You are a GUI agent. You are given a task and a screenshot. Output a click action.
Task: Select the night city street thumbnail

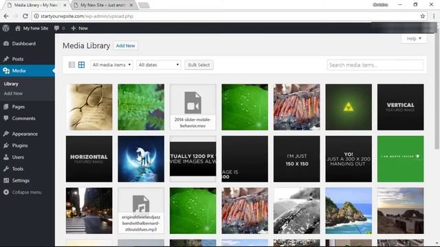click(89, 211)
